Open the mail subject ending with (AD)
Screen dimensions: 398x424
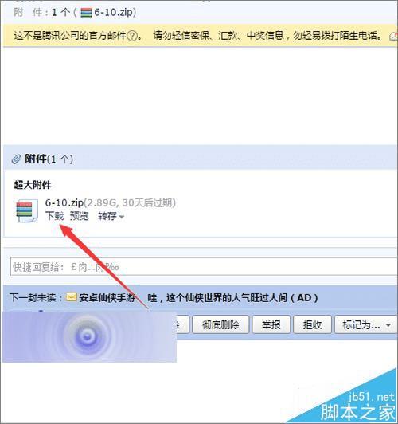point(232,298)
